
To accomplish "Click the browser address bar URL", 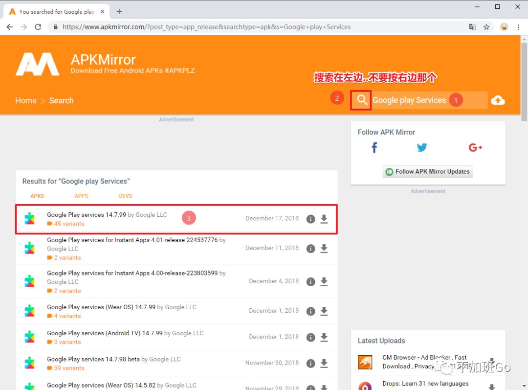I will click(x=206, y=27).
